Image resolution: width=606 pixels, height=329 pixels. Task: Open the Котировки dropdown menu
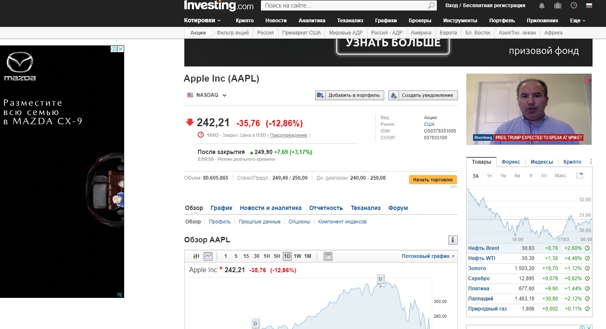202,21
